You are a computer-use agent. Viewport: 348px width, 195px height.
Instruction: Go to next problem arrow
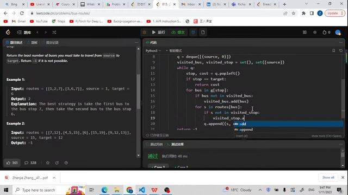(46, 32)
